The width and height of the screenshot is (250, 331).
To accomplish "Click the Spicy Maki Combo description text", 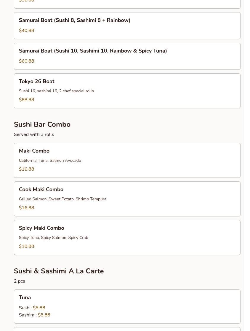I will coord(53,238).
